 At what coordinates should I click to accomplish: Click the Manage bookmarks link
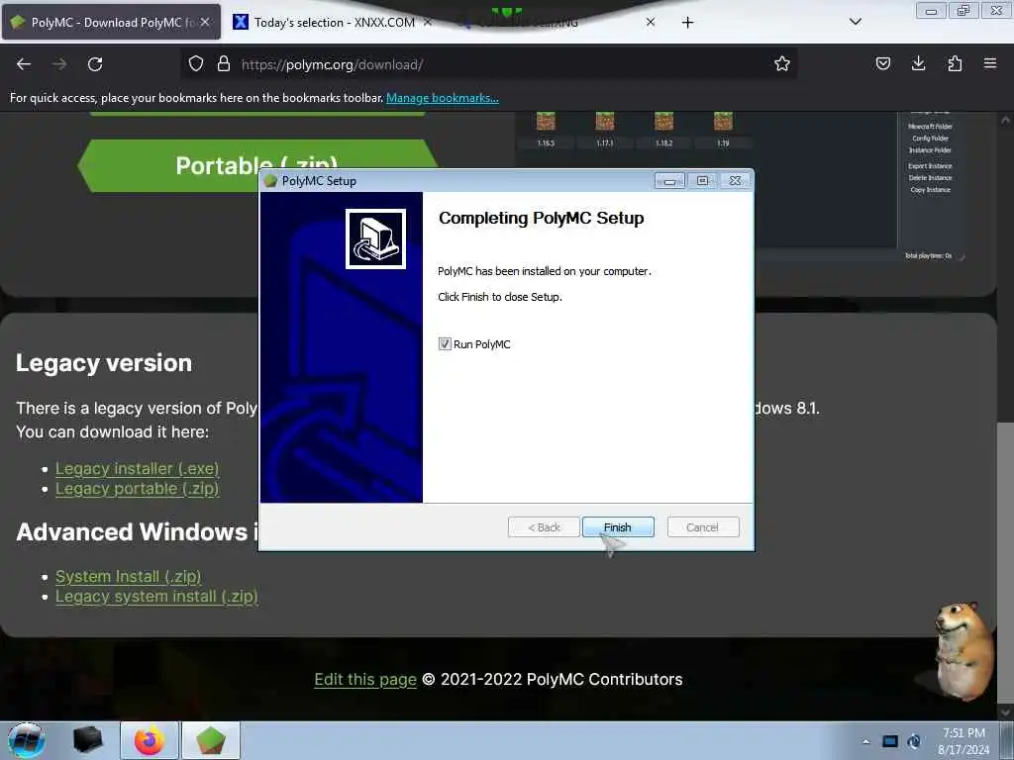tap(443, 98)
